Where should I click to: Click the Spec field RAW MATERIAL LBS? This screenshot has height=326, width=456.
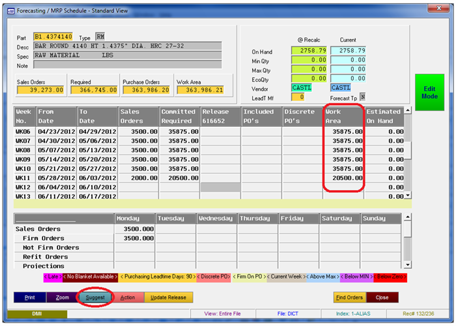(128, 55)
